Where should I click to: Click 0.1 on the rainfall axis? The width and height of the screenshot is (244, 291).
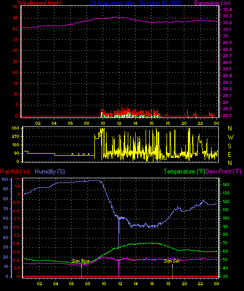click(16, 268)
